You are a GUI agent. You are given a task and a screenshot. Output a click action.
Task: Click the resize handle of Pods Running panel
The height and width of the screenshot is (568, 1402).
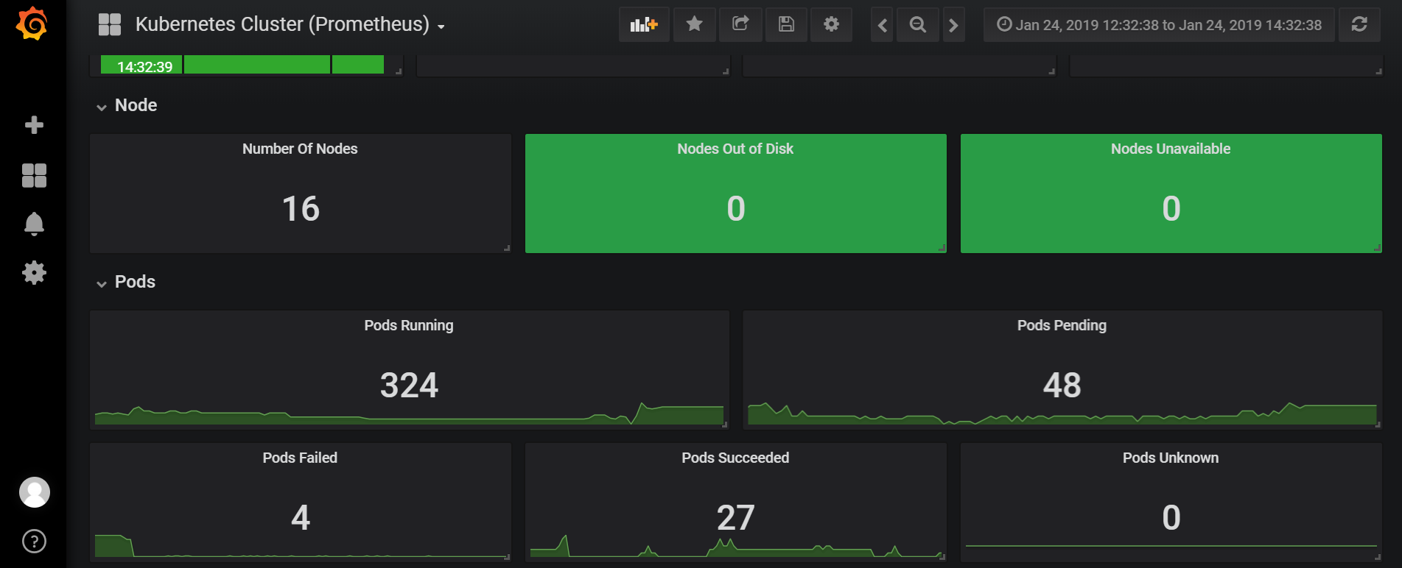click(x=725, y=425)
